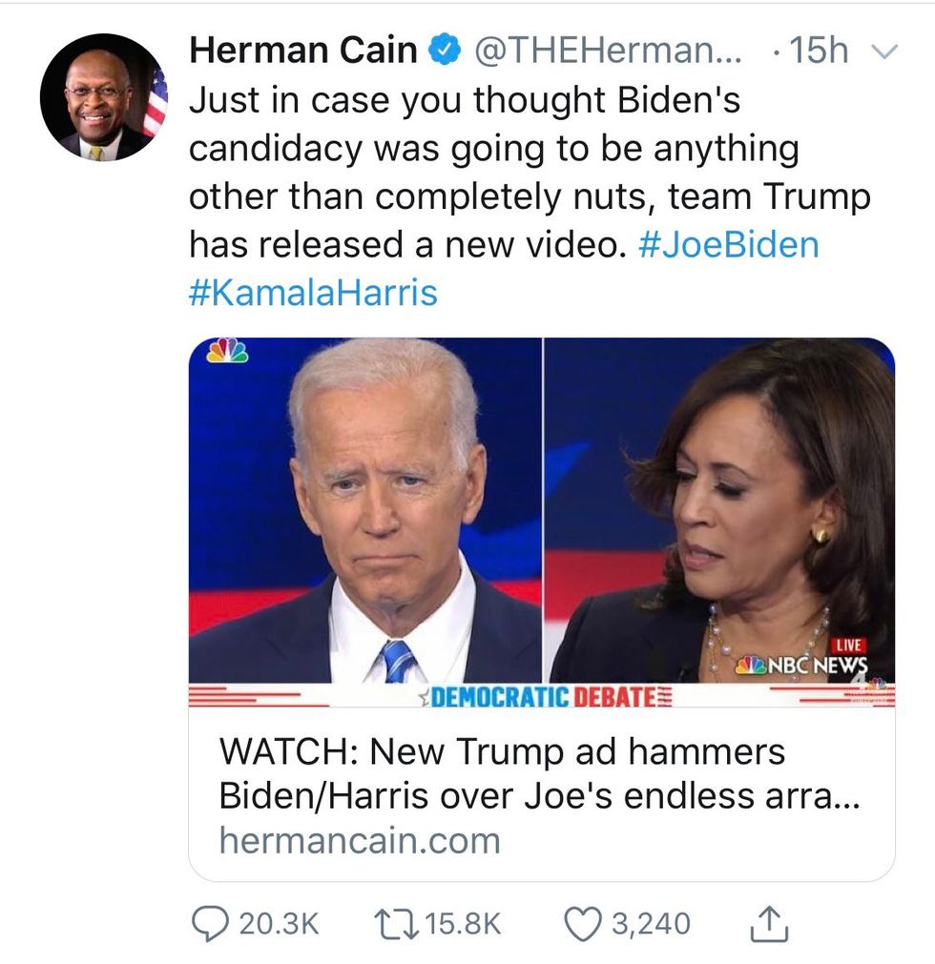Click the Herman Cain display name
Viewport: 935px width, 964px height.
303,51
